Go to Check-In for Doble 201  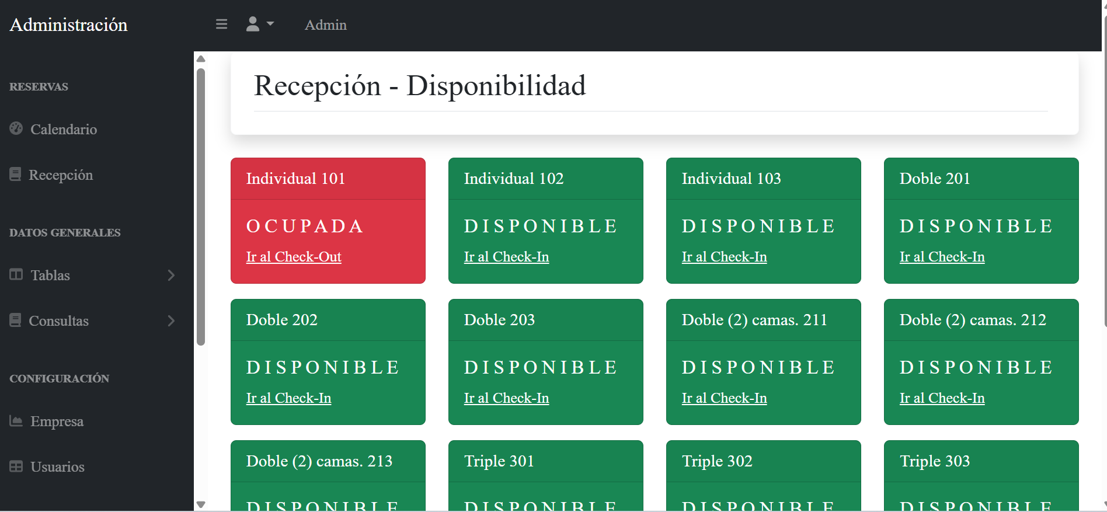tap(942, 257)
